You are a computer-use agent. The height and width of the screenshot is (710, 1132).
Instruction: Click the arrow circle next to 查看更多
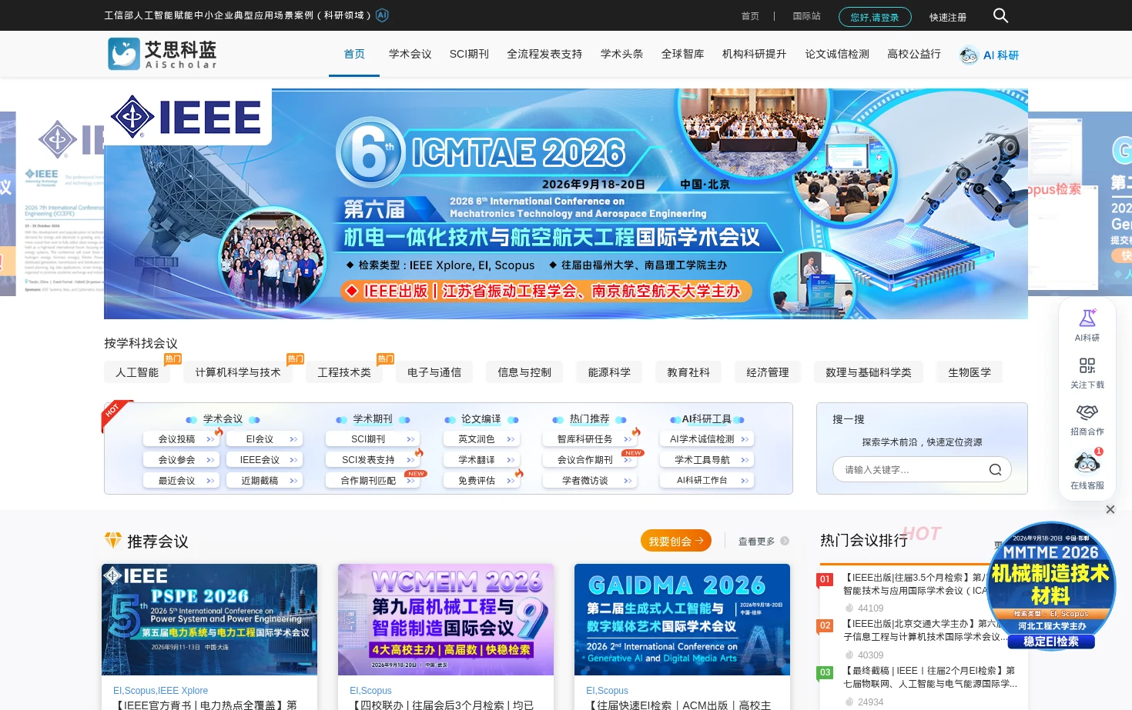(785, 541)
